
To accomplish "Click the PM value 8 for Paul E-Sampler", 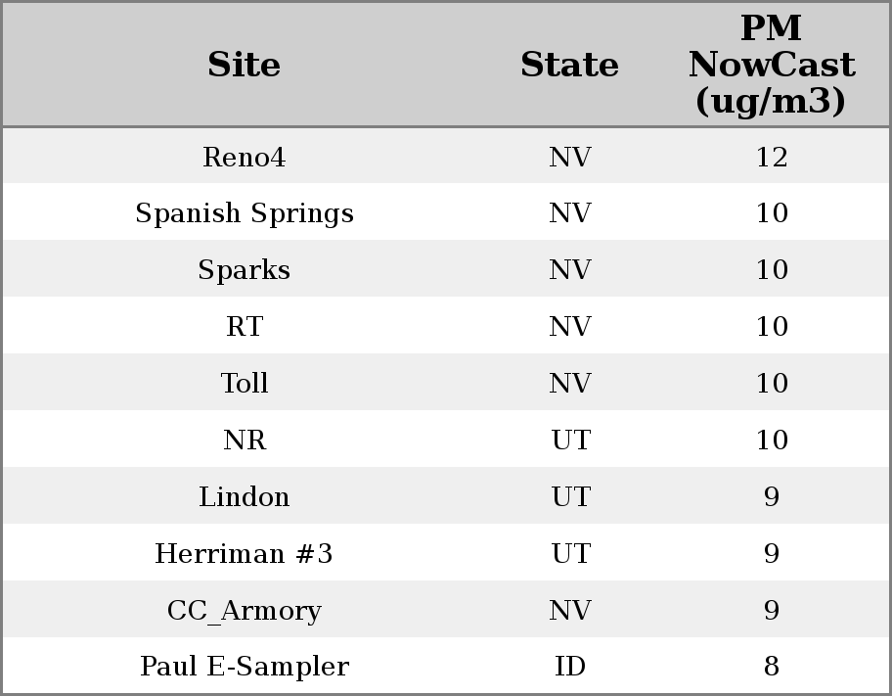I will [771, 667].
